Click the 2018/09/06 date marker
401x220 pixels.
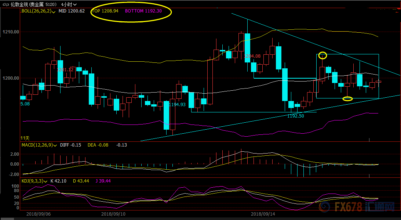(39, 213)
